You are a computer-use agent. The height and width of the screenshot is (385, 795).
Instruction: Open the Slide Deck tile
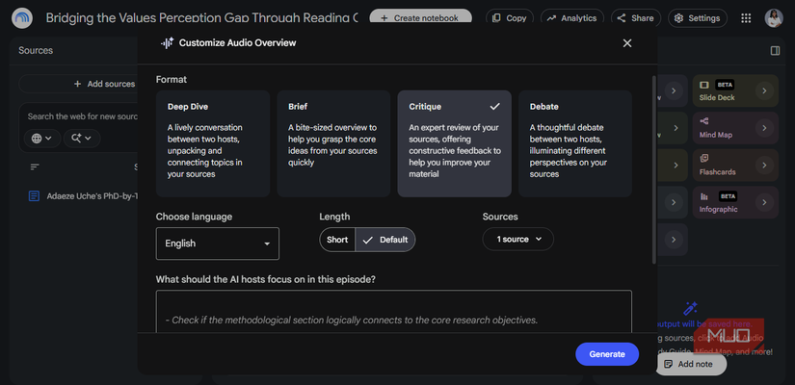tap(735, 91)
